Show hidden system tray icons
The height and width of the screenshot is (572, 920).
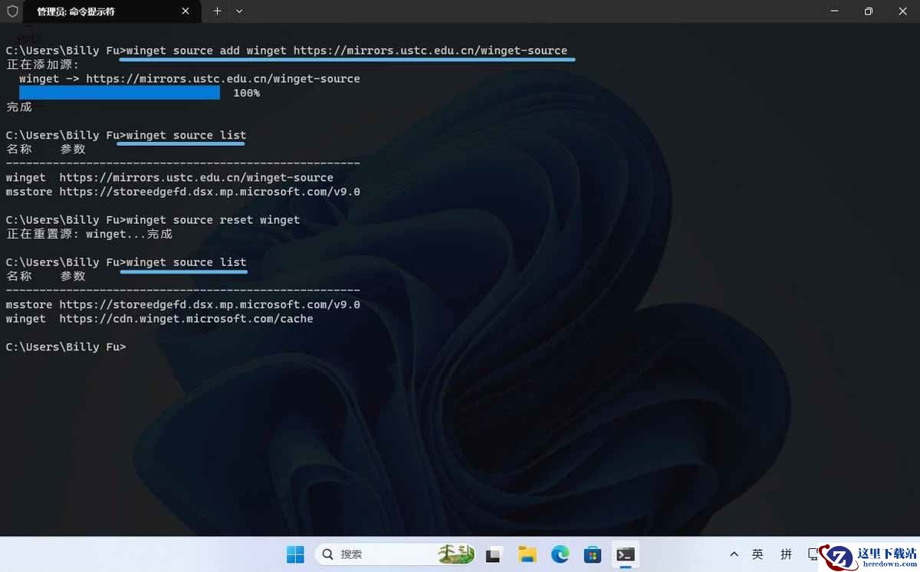(x=734, y=554)
